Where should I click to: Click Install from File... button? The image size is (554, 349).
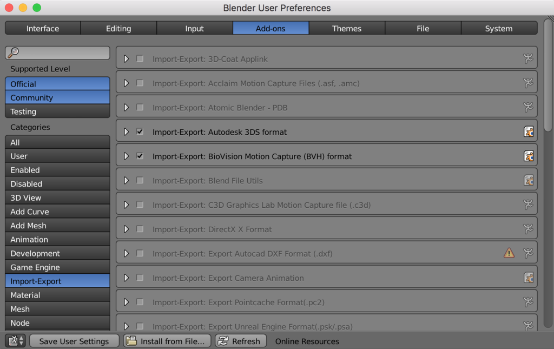point(167,341)
